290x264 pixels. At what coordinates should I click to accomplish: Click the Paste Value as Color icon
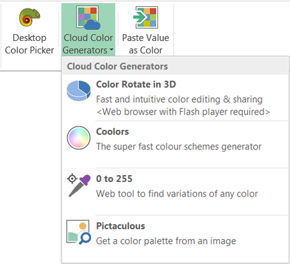coord(146,17)
